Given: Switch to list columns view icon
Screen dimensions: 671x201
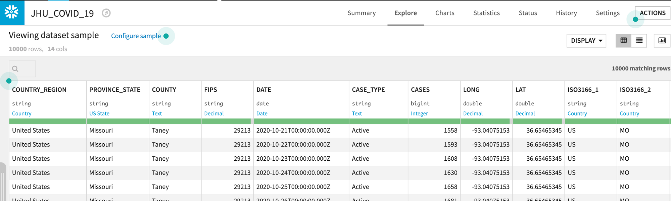Looking at the screenshot, I should click(639, 41).
